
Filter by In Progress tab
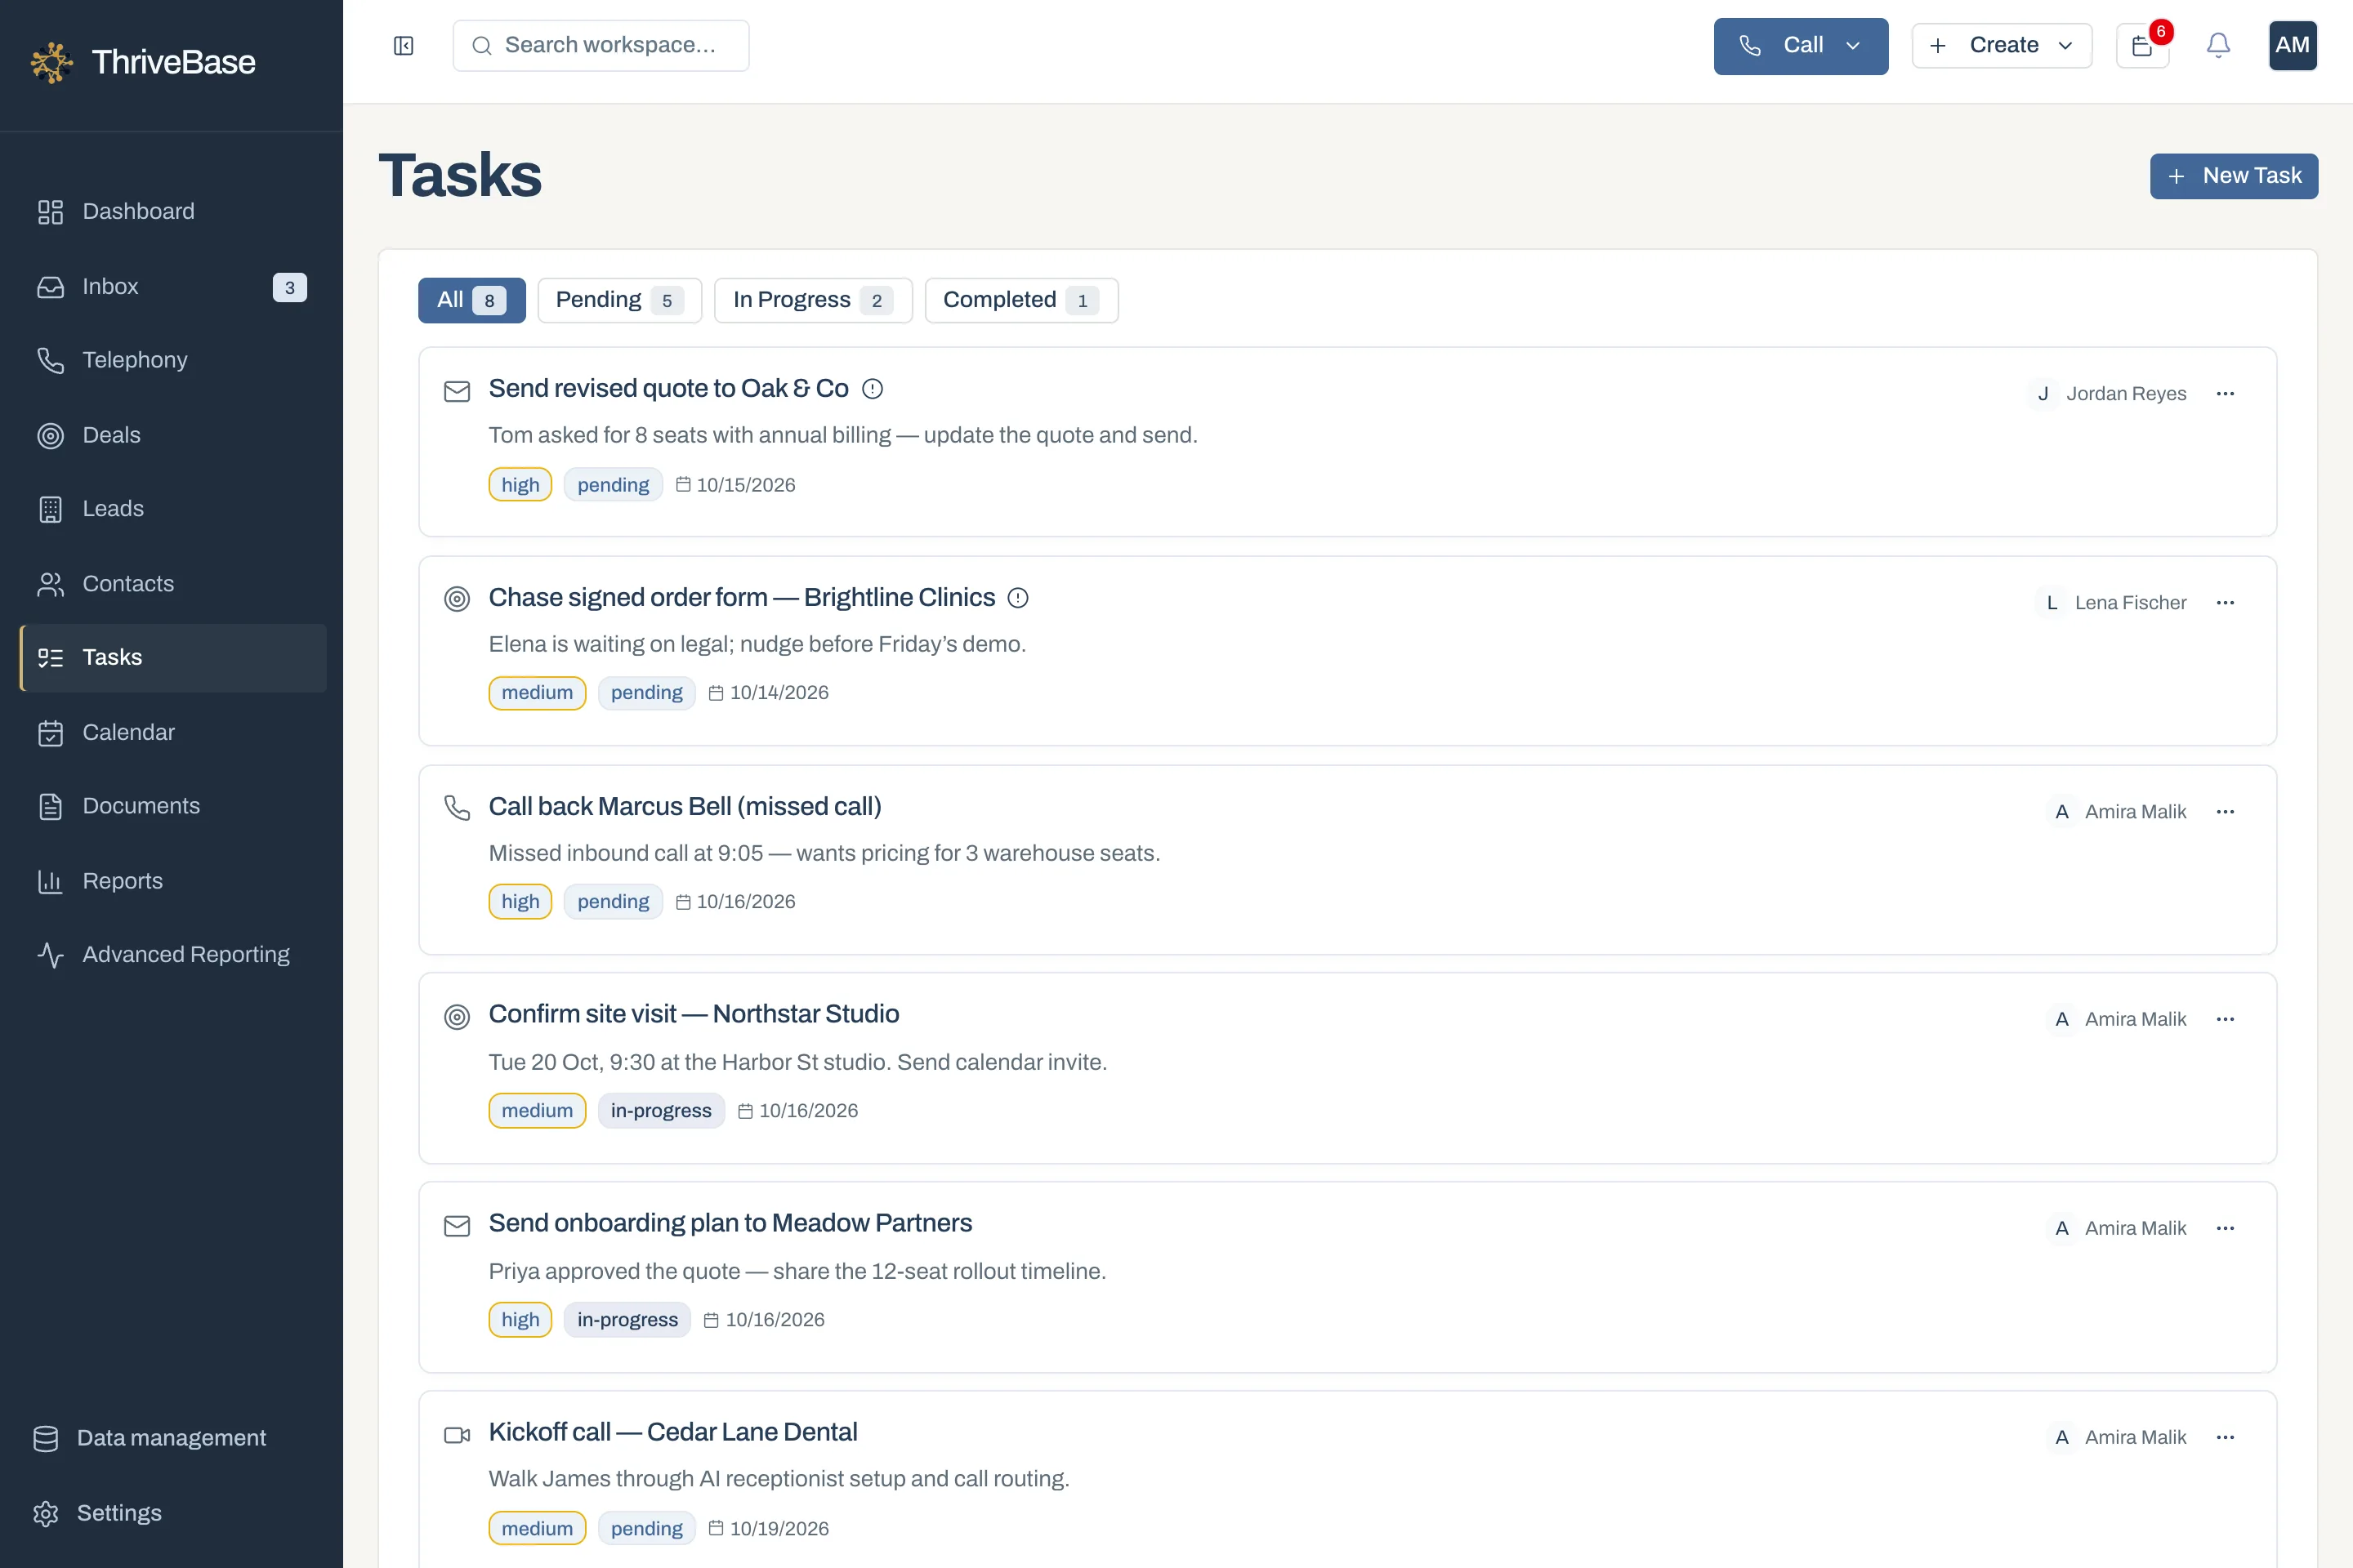814,300
